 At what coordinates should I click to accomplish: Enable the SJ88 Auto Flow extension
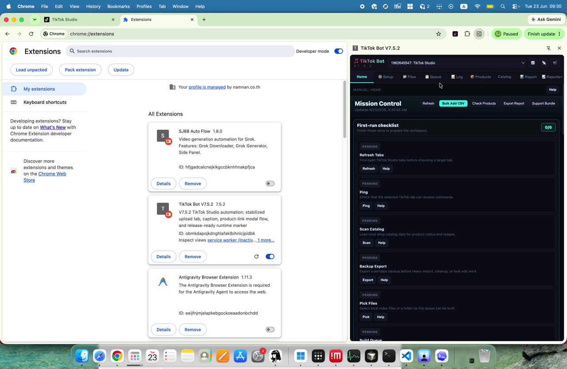click(x=270, y=184)
